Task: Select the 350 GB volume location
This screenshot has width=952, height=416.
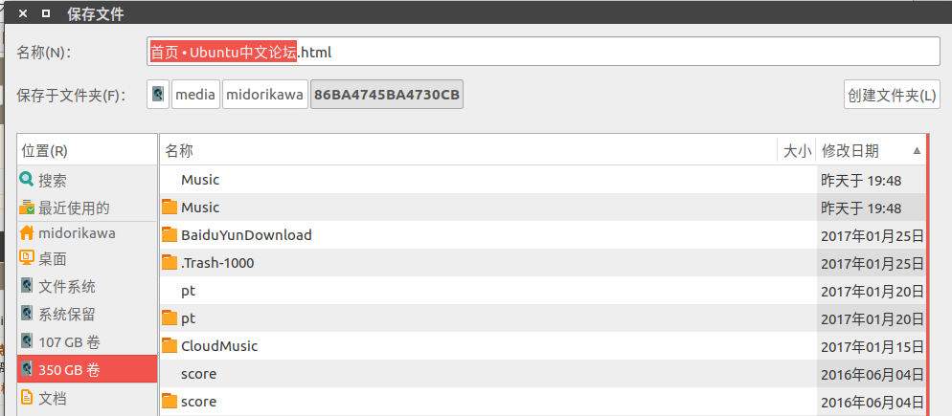Action: tap(86, 369)
